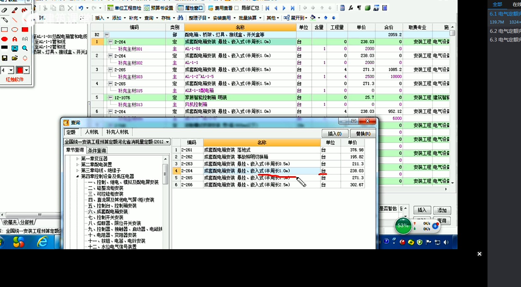Click the delete X icon in toolbar
Viewport: 521px width, 287px height.
[70, 8]
